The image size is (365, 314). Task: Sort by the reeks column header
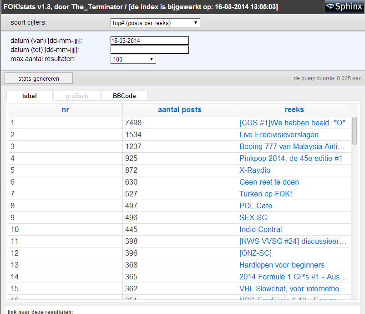tap(294, 109)
